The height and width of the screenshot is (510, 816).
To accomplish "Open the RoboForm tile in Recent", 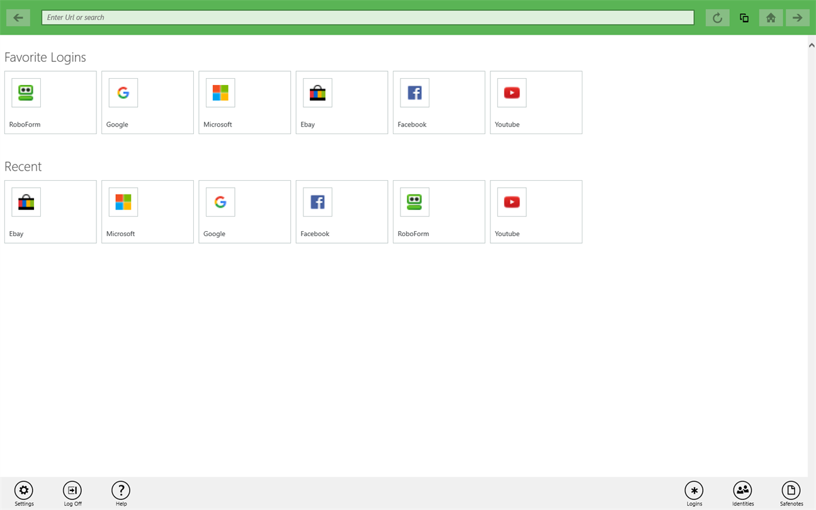I will 439,212.
